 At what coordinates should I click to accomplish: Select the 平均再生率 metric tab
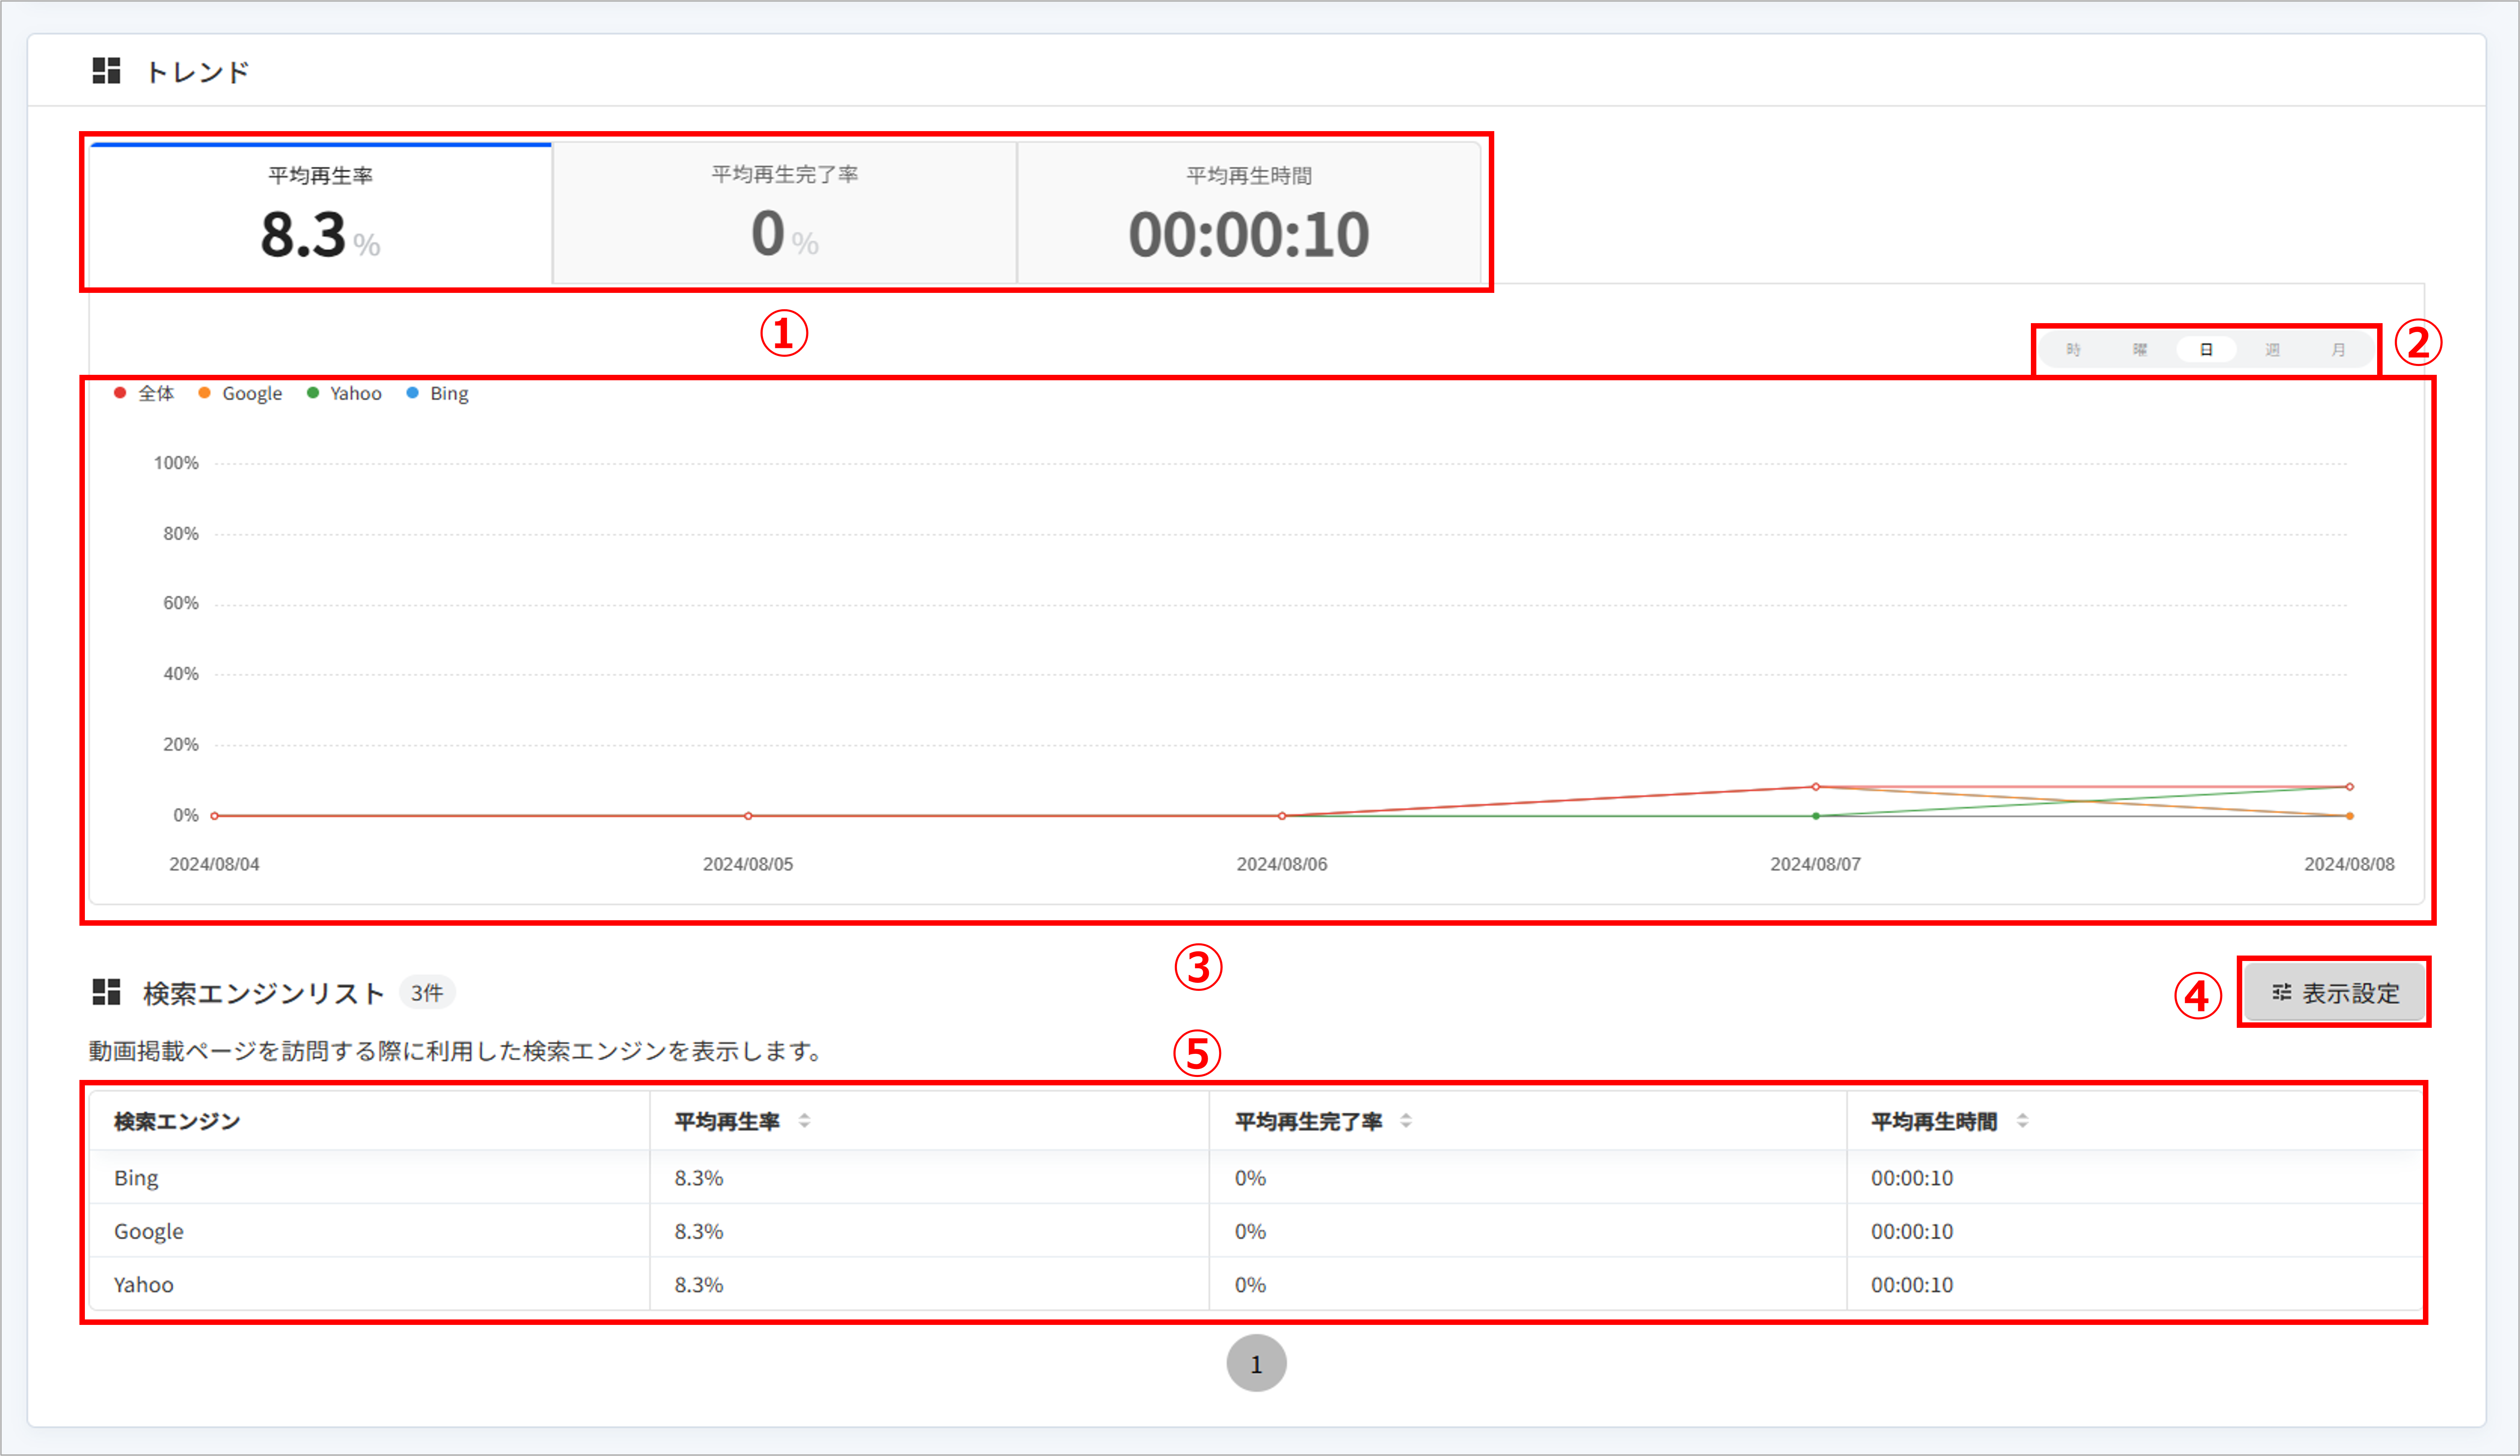coord(320,214)
